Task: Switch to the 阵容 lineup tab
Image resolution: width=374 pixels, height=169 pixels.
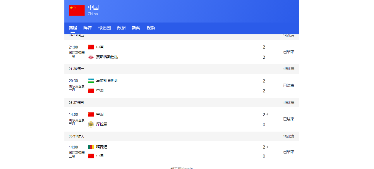Action: pyautogui.click(x=88, y=28)
